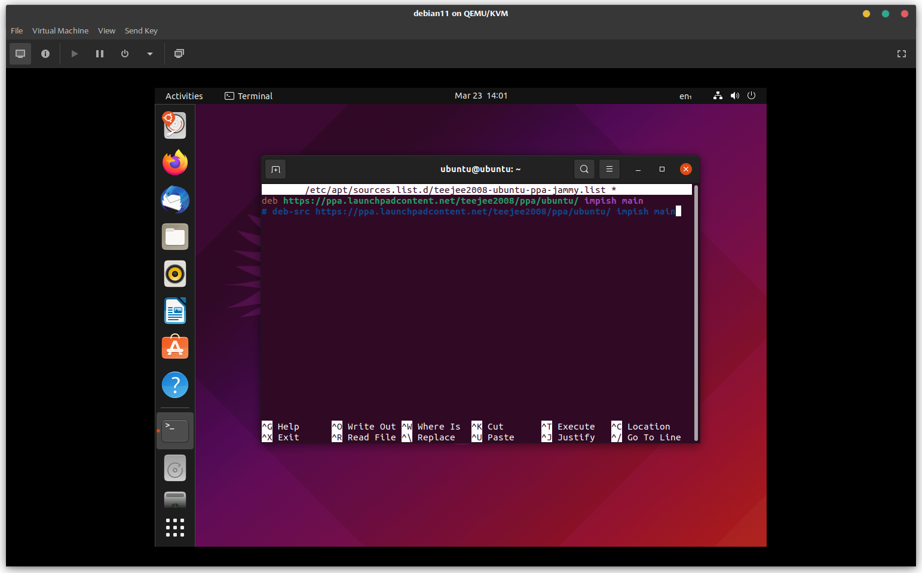The width and height of the screenshot is (922, 573).
Task: Open the manage VM snapshots icon
Action: (x=179, y=54)
